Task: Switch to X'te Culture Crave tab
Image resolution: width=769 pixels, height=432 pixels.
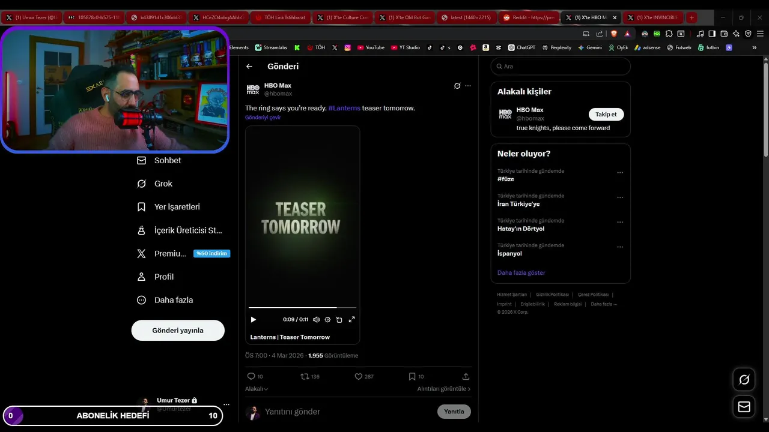Action: coord(342,17)
